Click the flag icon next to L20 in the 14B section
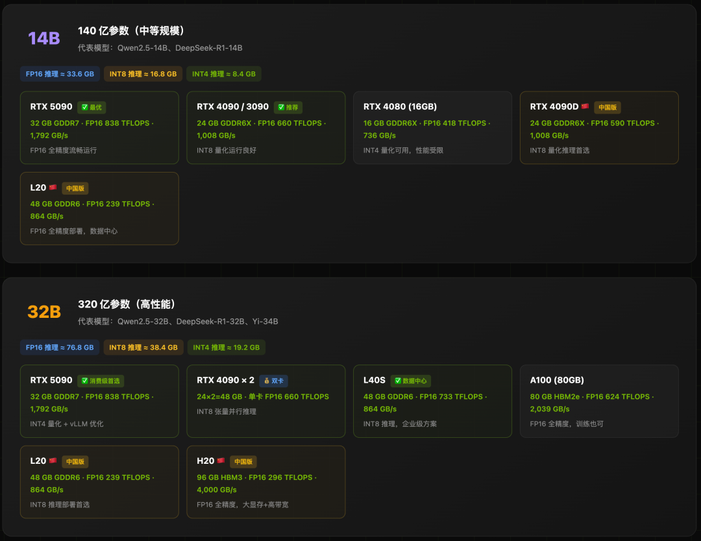 point(53,187)
